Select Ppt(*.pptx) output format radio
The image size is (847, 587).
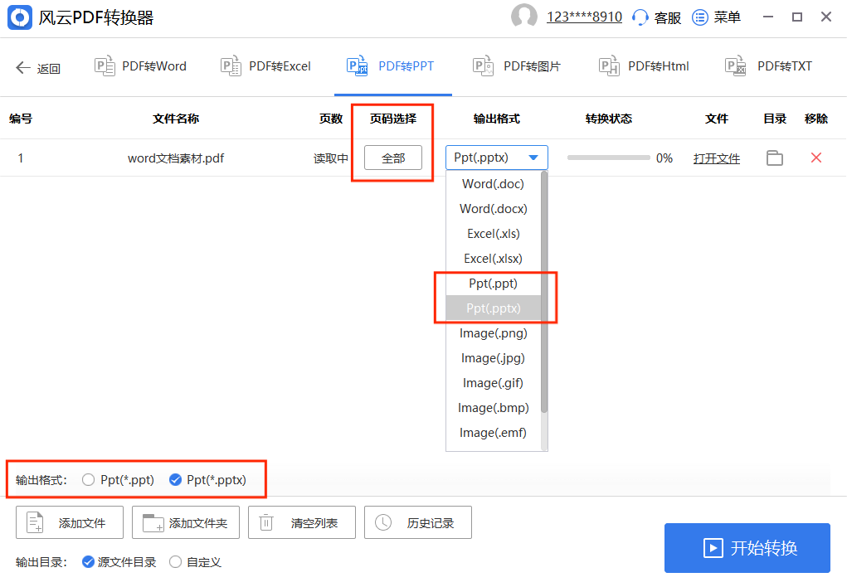[175, 479]
